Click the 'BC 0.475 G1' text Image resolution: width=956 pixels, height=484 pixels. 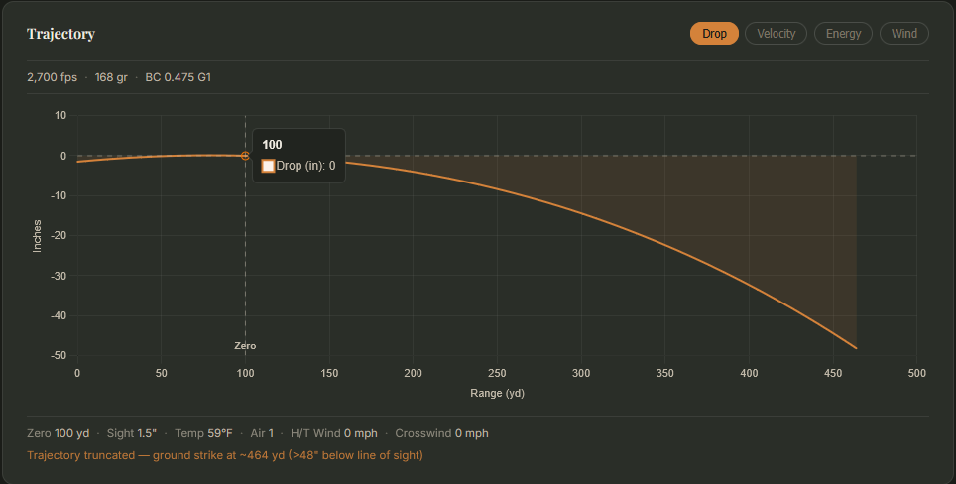click(x=179, y=77)
